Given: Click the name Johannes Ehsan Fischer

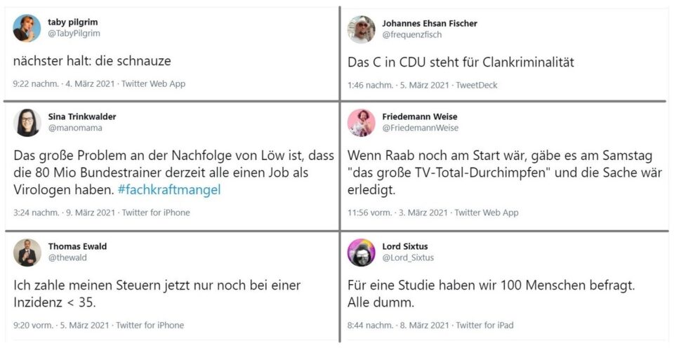Looking at the screenshot, I should (430, 24).
